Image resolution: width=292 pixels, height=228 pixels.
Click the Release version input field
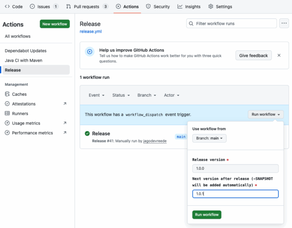(235, 169)
